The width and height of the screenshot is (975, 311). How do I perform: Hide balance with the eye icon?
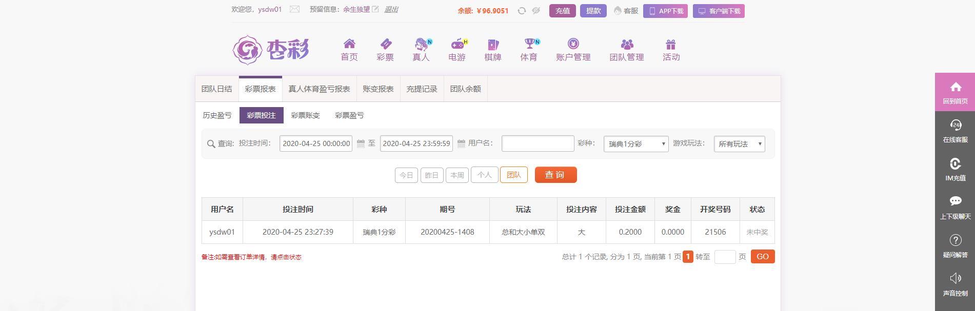536,11
